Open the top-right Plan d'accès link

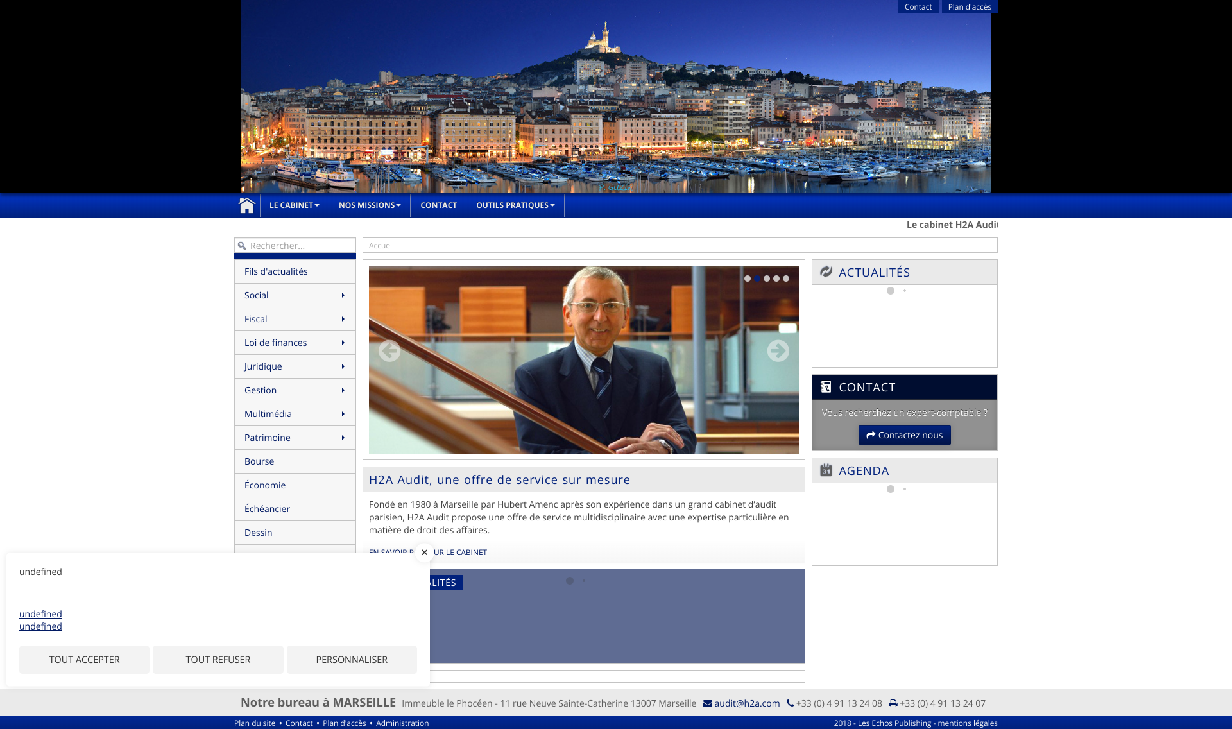(970, 6)
